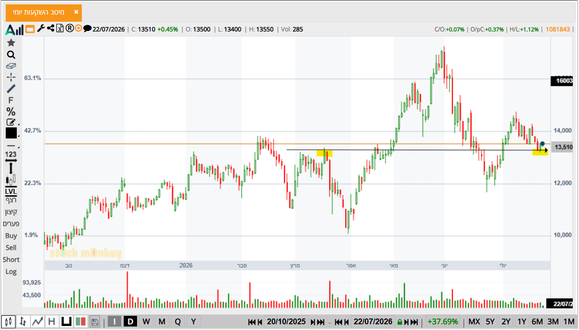Activate the crosshair cursor tool

(11, 77)
